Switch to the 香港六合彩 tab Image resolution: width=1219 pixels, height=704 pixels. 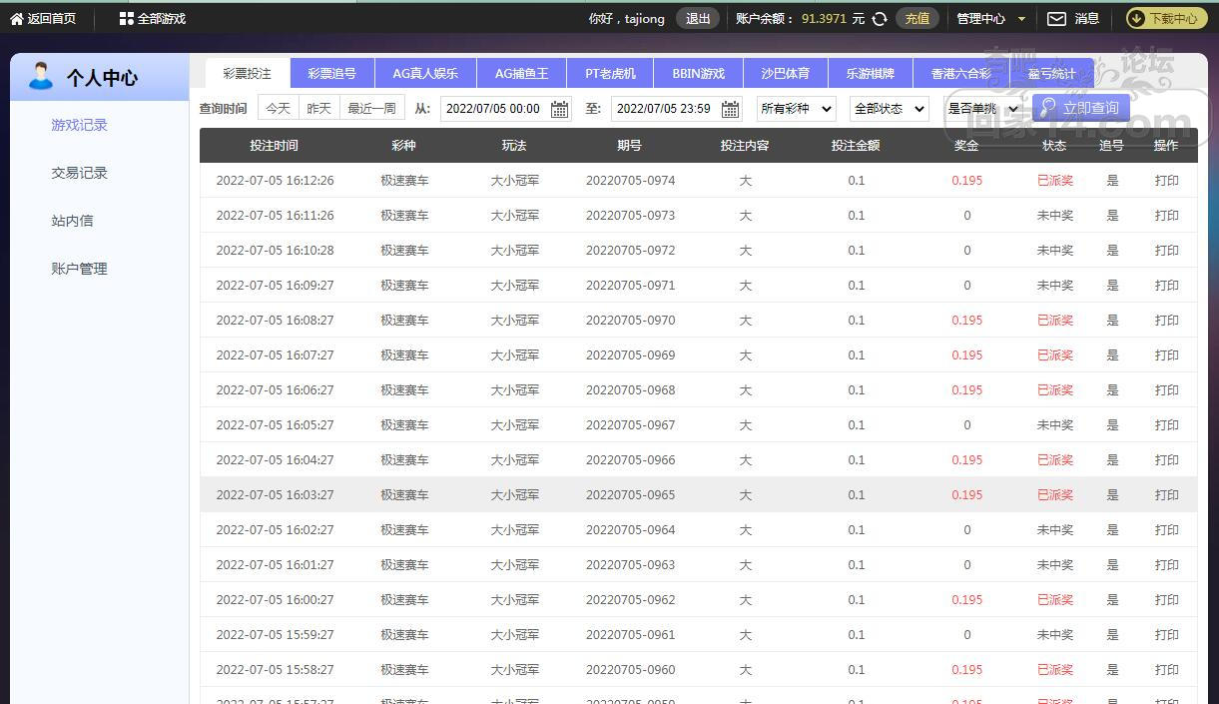tap(961, 73)
